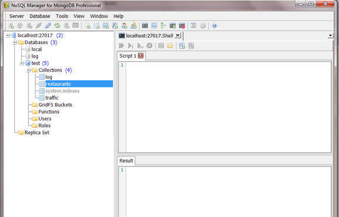Click the green down-arrow toolbar icon
Screen dimensions: 339x217
click(x=173, y=26)
